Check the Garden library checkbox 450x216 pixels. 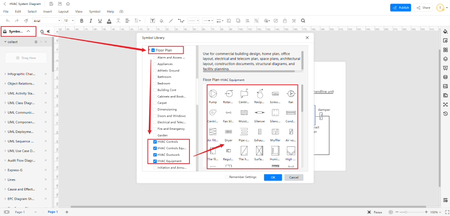[x=155, y=135]
